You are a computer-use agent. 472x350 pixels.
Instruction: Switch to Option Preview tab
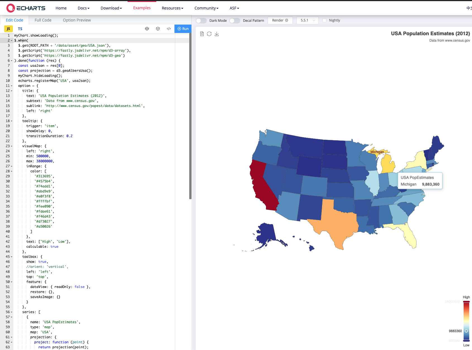click(77, 20)
